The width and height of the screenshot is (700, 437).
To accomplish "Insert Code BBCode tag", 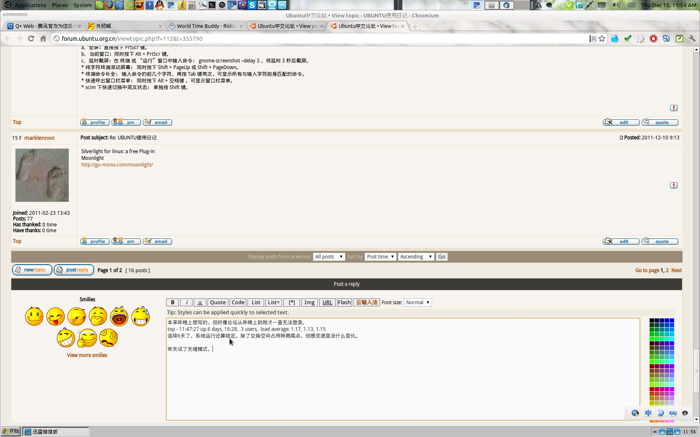I will point(238,302).
